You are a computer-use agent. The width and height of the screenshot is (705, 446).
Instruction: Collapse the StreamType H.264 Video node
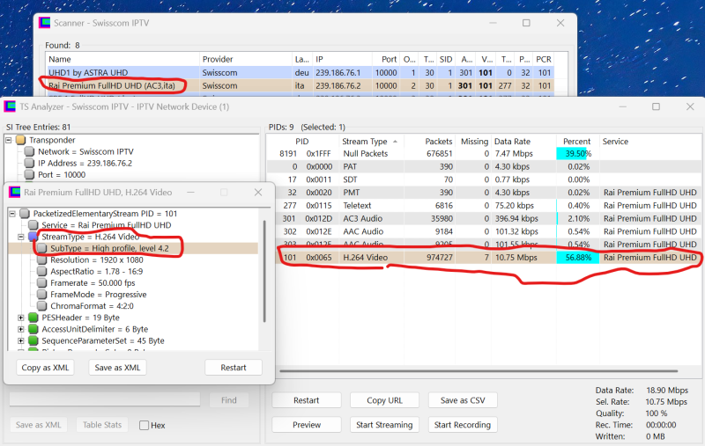point(21,237)
